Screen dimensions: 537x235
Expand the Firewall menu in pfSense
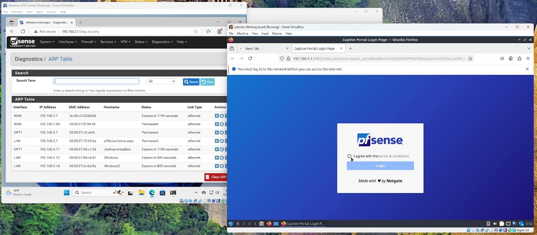(88, 42)
